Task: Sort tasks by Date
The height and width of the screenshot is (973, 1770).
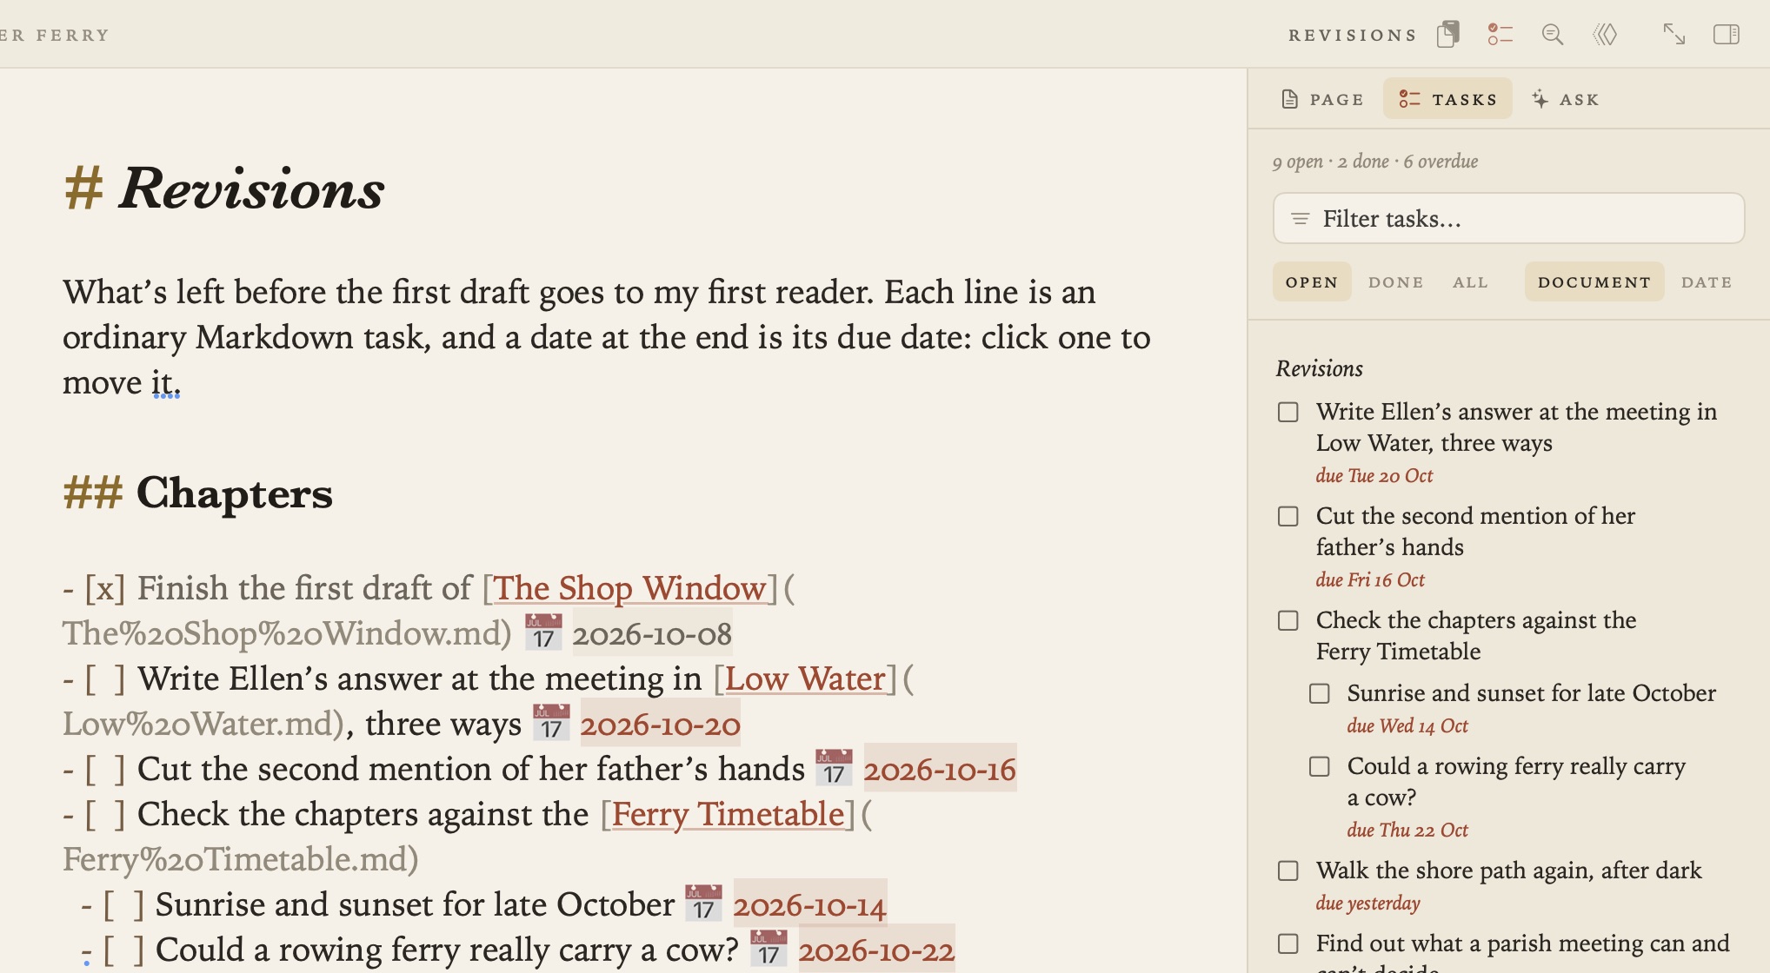Action: pos(1707,282)
